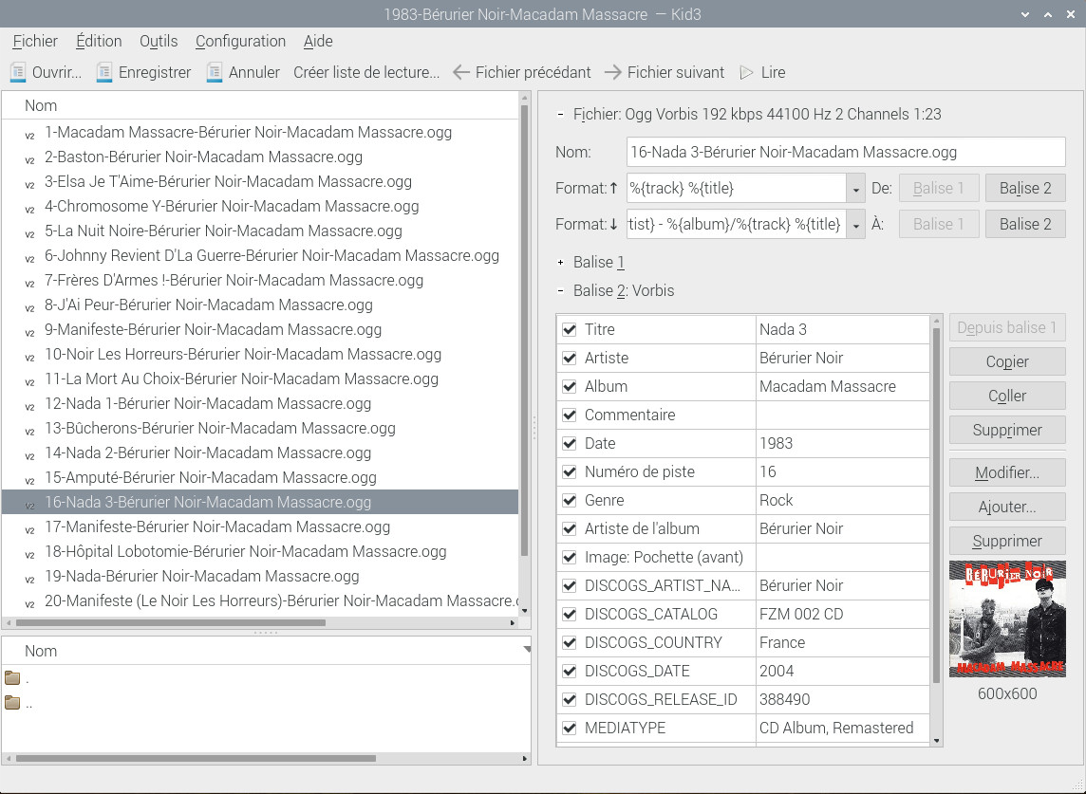Open the upper Format dropdown arrow
1086x794 pixels.
[855, 189]
